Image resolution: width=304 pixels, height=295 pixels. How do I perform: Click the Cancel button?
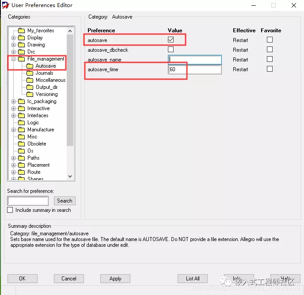point(69,279)
